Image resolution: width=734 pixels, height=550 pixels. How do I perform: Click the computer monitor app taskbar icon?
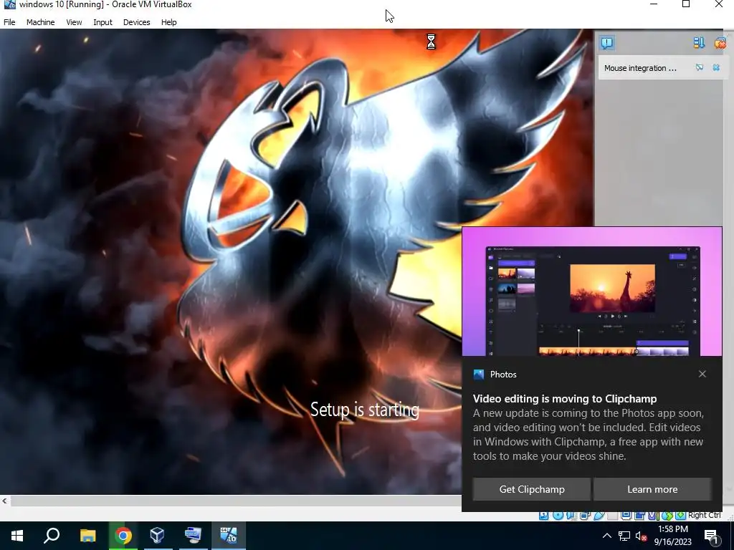point(192,536)
